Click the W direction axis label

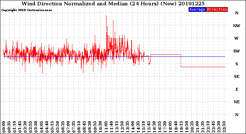[x=236, y=38]
